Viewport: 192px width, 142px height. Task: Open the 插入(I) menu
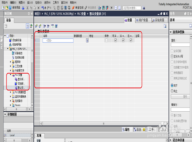[30, 3]
